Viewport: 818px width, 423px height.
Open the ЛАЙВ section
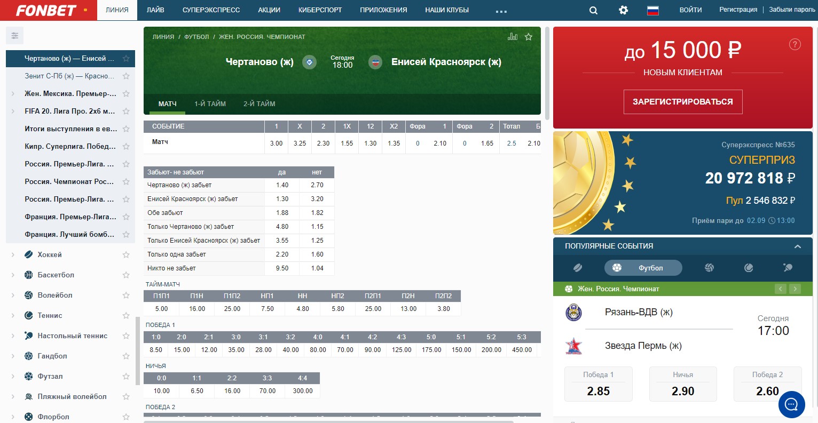pos(155,10)
